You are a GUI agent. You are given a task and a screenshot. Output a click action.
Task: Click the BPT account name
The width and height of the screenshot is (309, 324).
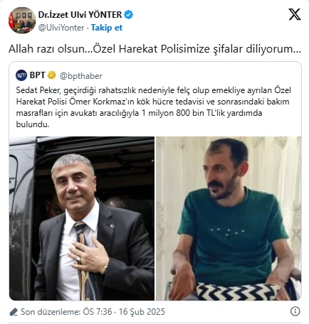point(37,75)
